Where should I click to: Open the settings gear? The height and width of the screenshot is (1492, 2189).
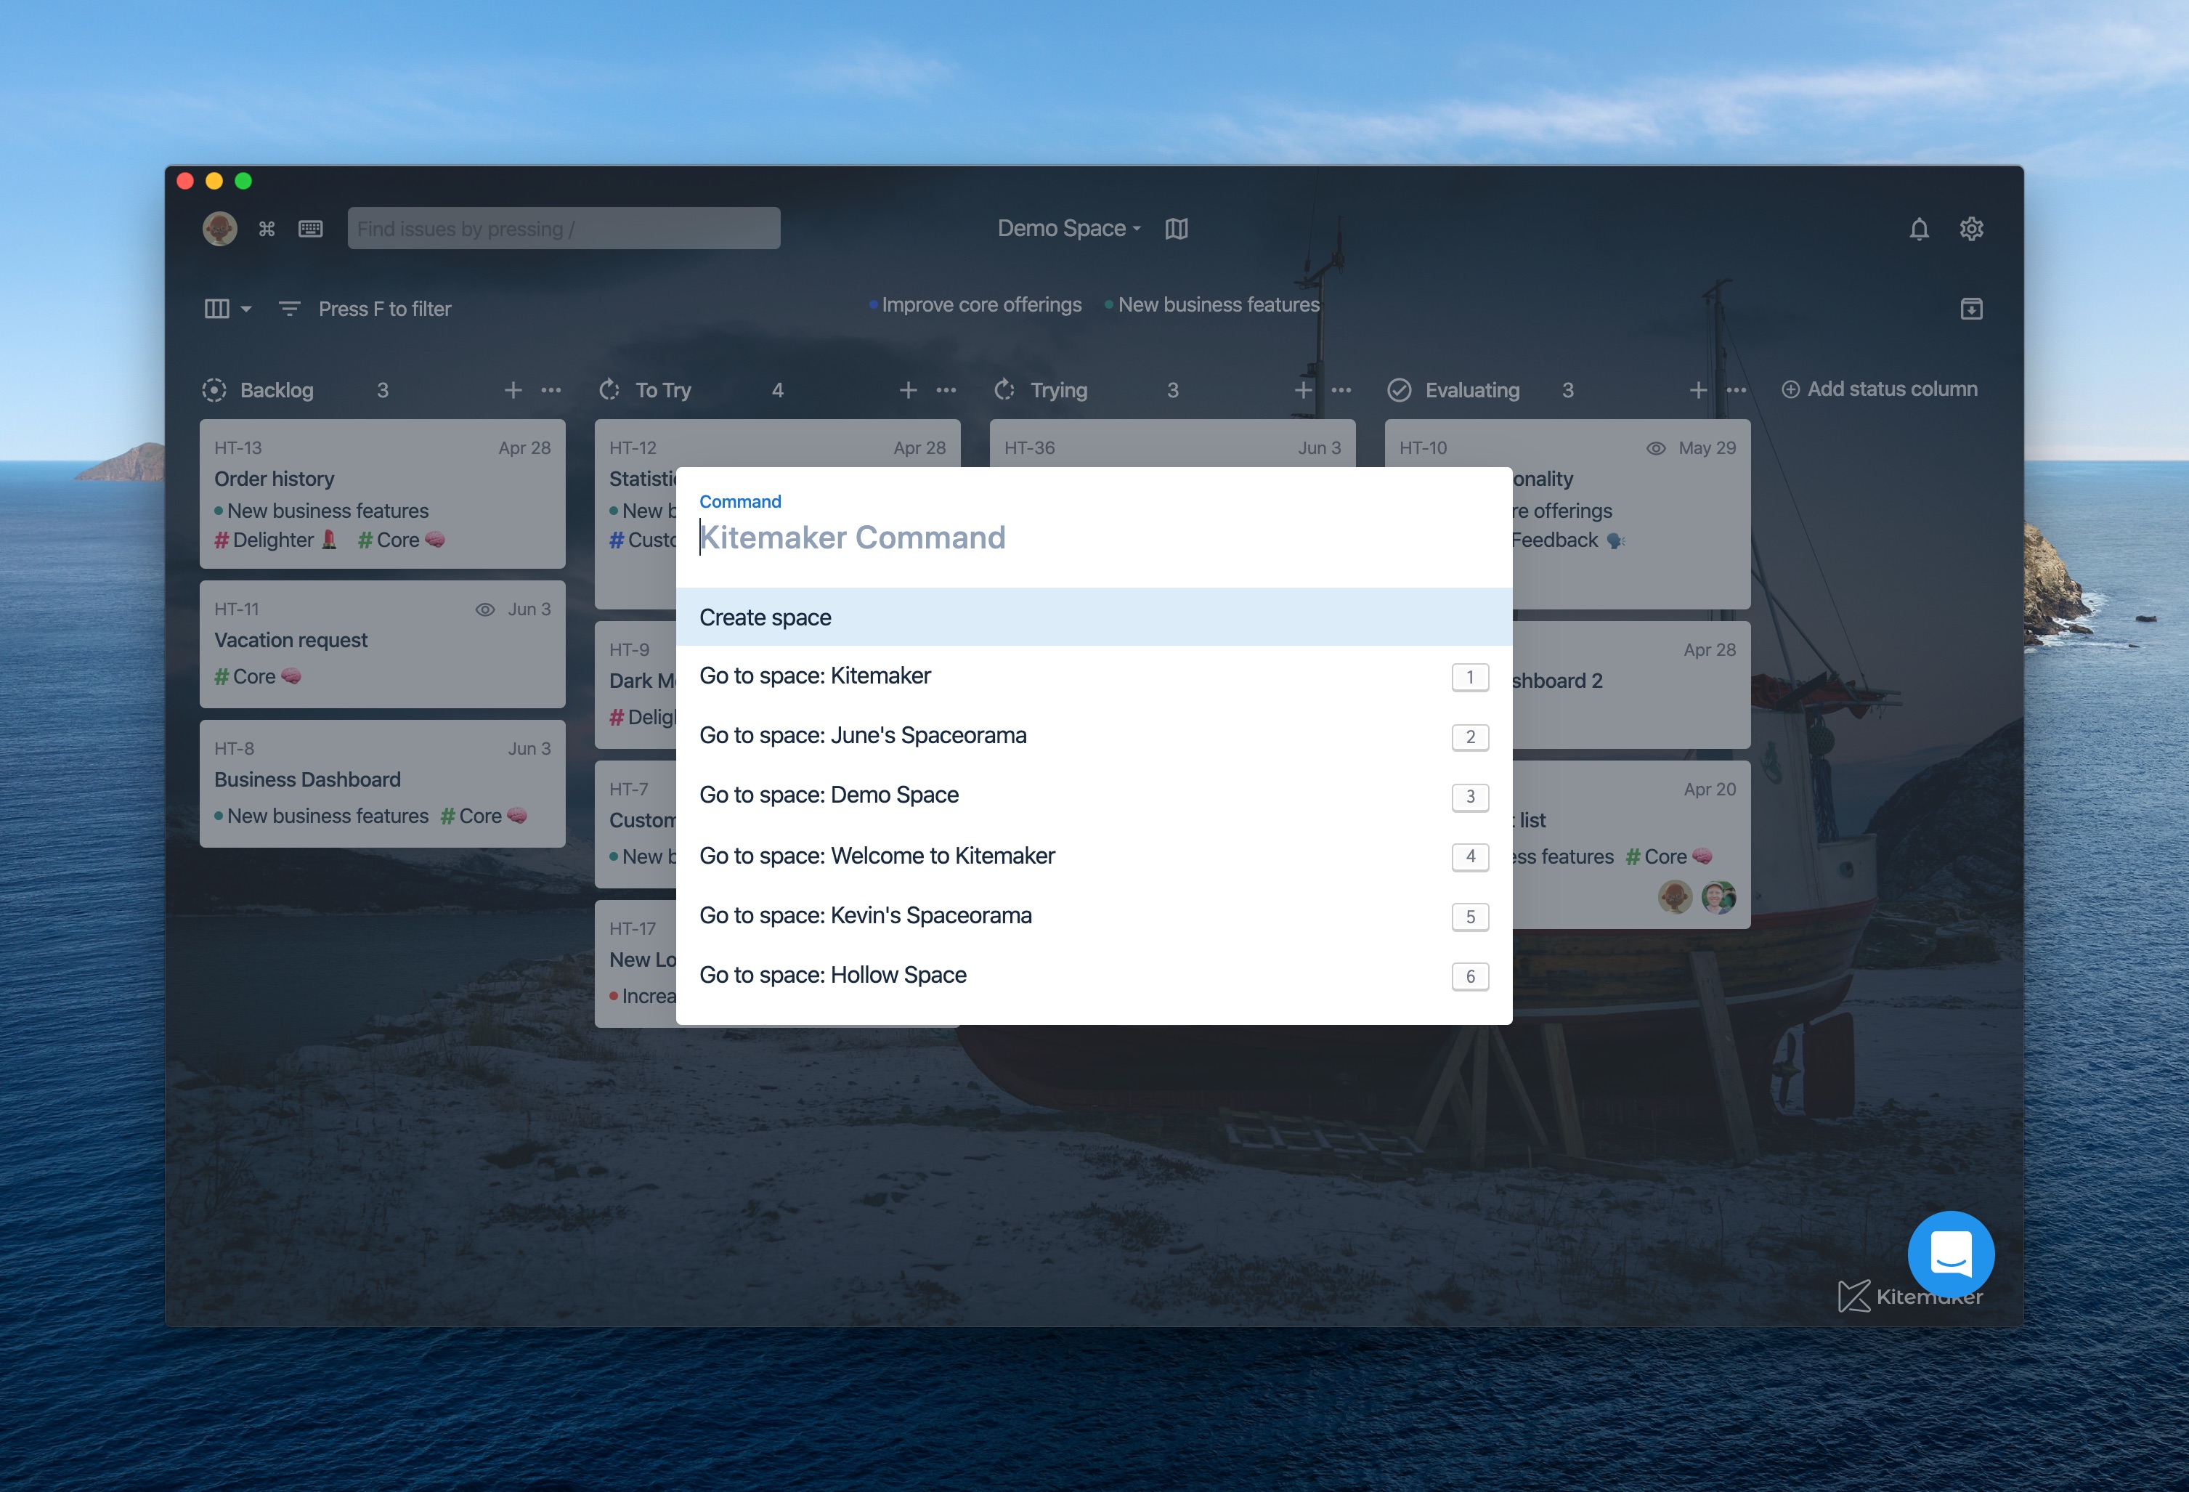(x=1971, y=229)
